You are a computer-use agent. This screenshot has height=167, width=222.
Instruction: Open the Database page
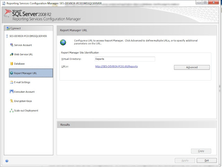(19, 64)
